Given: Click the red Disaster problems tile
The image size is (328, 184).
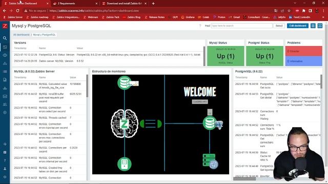Looking at the screenshot, I should pyautogui.click(x=304, y=51).
